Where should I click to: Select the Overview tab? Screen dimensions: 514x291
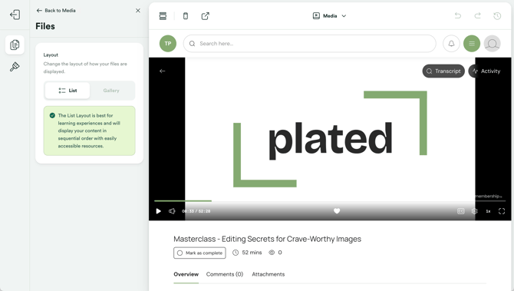coord(186,274)
